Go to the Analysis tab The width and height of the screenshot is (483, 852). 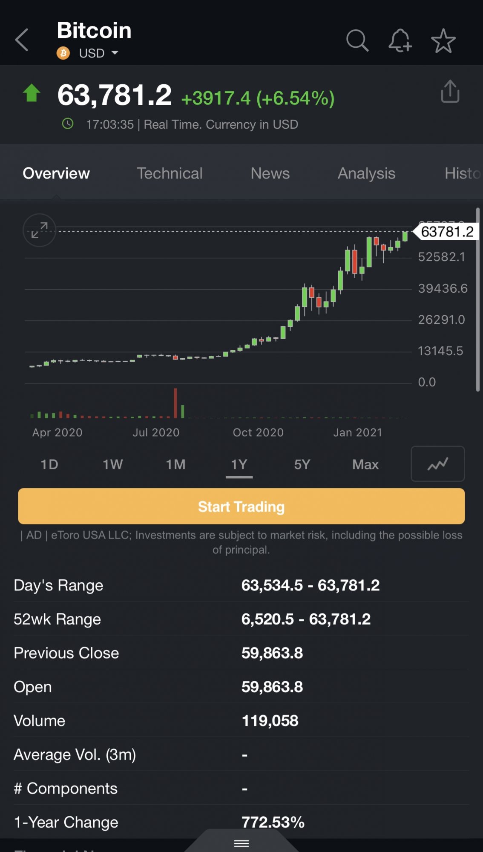pos(366,173)
